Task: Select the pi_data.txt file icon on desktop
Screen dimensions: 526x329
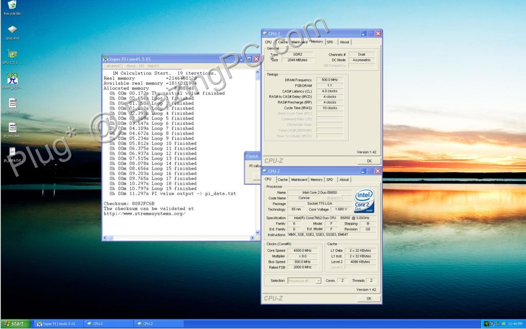Action: 12,152
